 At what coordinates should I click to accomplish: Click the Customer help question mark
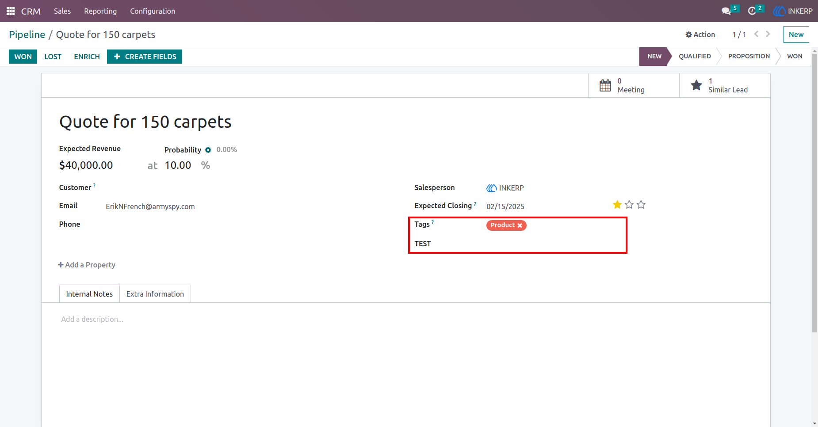pyautogui.click(x=94, y=186)
